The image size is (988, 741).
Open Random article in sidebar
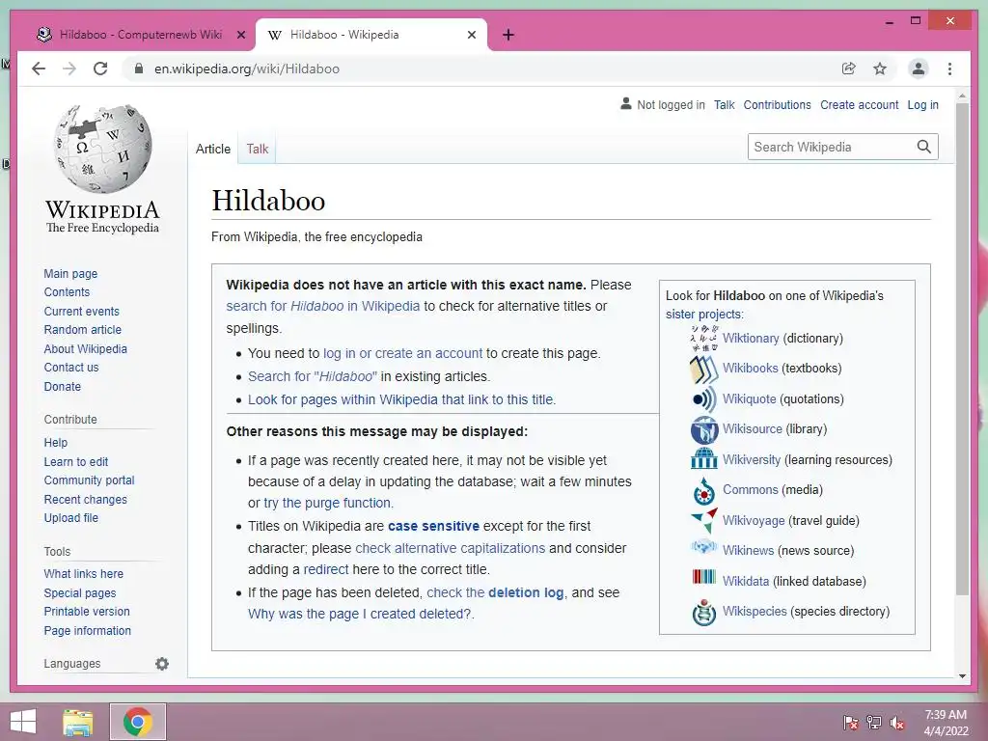click(x=83, y=330)
